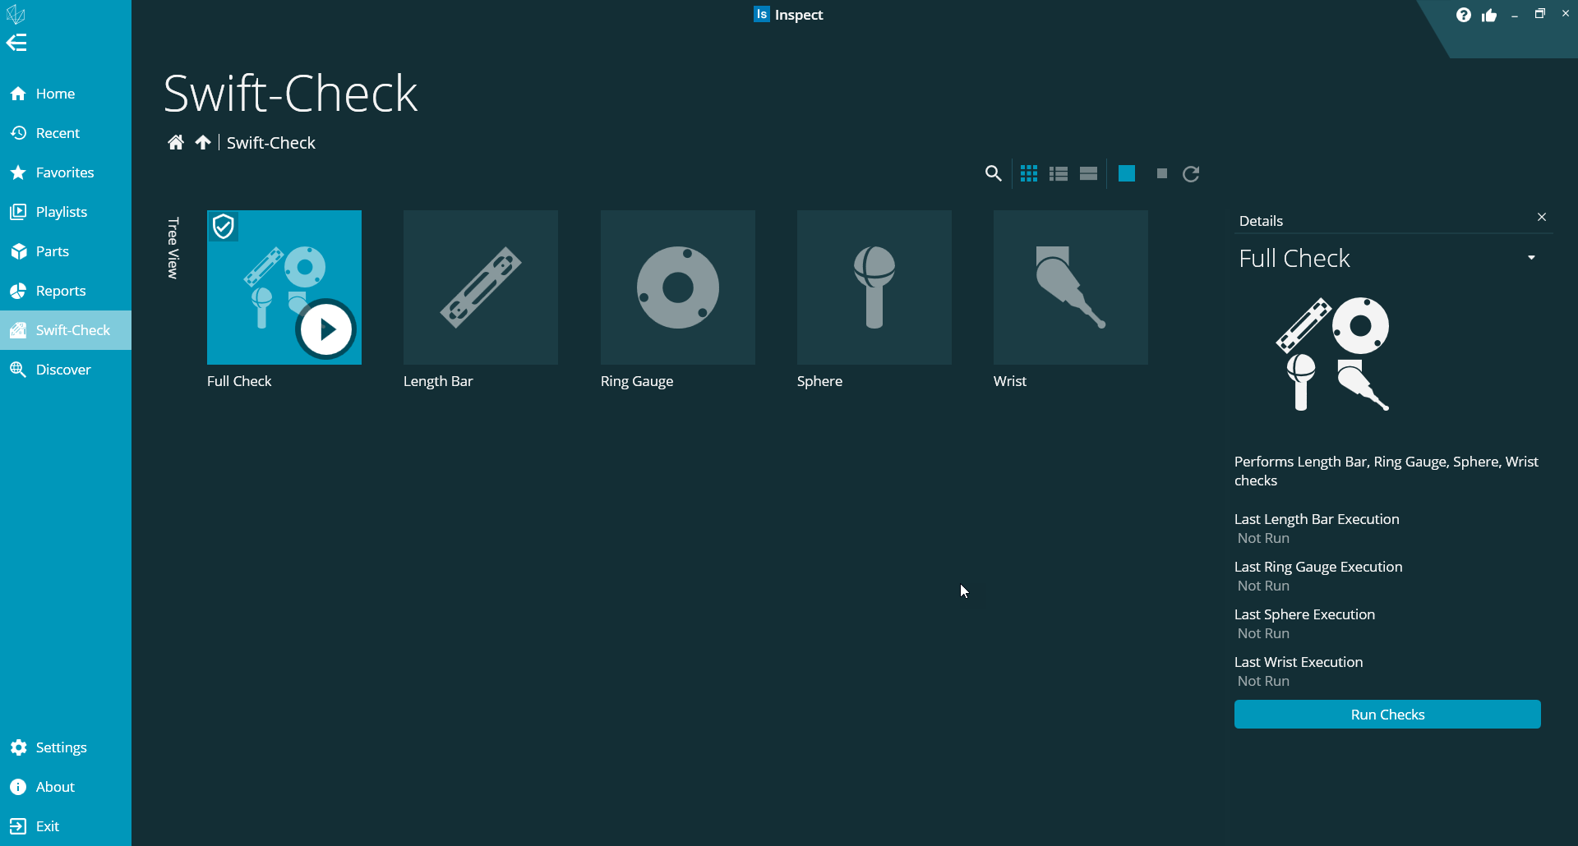Expand the Tree View panel
This screenshot has height=846, width=1578.
pos(173,248)
